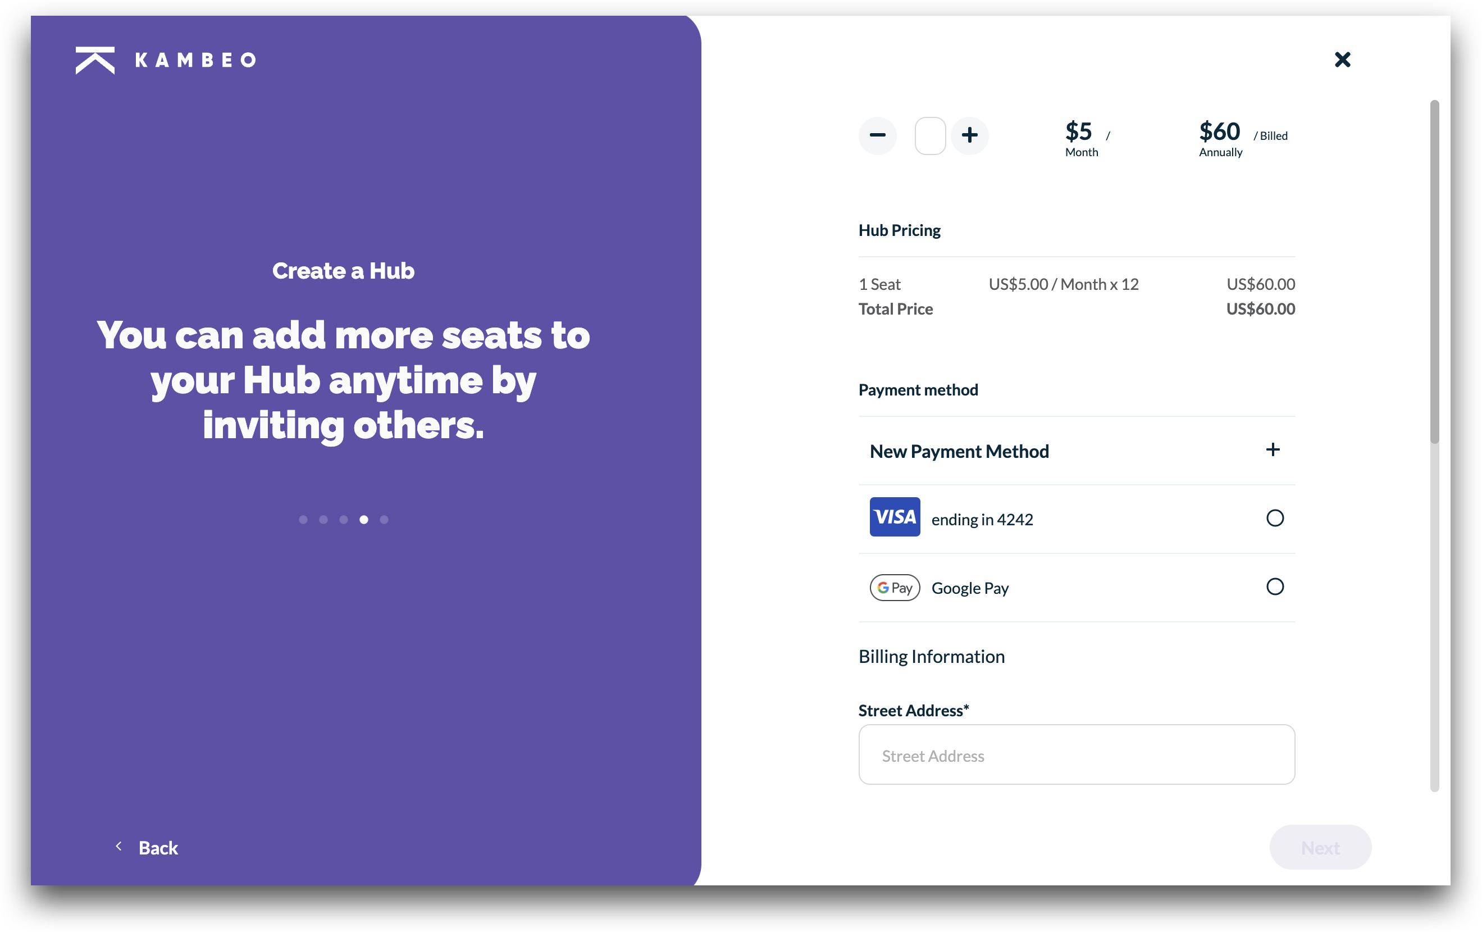Click the Google Pay logo badge
Viewport: 1482px width, 932px height.
click(x=895, y=587)
